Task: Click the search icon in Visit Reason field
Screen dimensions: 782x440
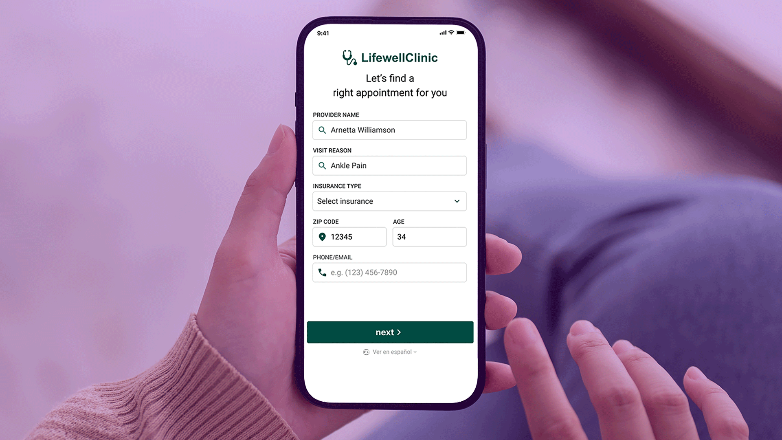Action: tap(322, 165)
